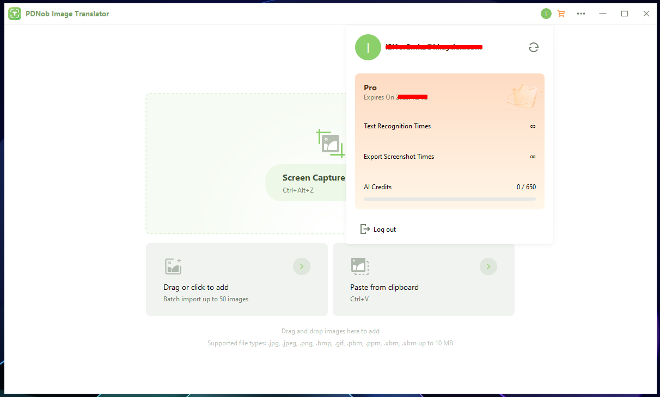
Task: Minimize the PDNob window
Action: (x=603, y=14)
